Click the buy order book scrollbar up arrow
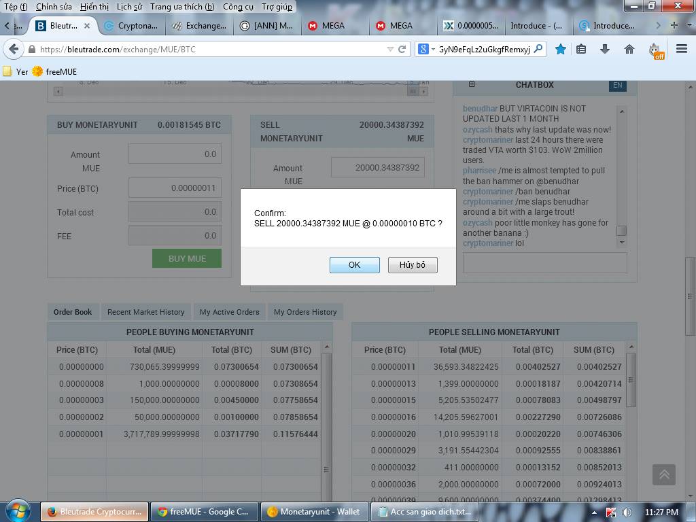 327,347
